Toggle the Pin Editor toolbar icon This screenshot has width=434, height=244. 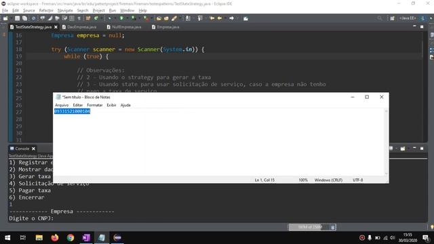[245, 18]
